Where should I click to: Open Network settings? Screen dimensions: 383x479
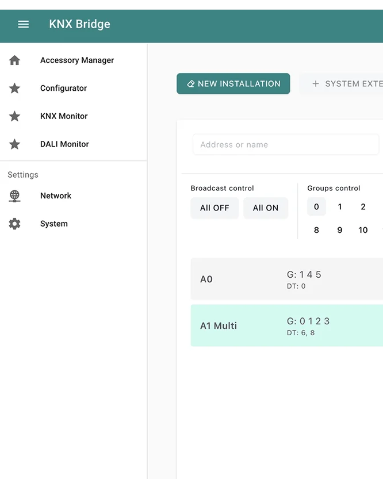tap(56, 196)
